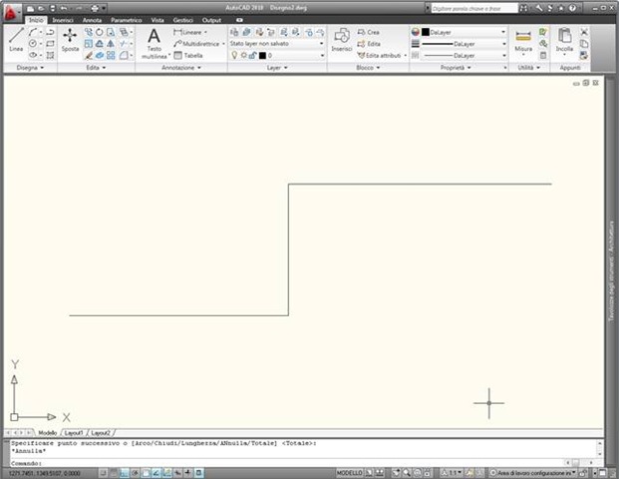Viewport: 619px width, 479px height.
Task: Expand the Blocco panel
Action: coord(368,68)
